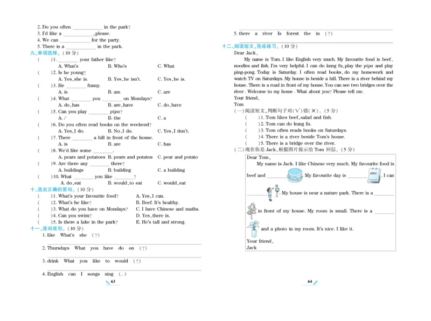Screen dimensions: 431x321
Task: Click the hamburger picture in Jack's letter
Action: (295, 175)
